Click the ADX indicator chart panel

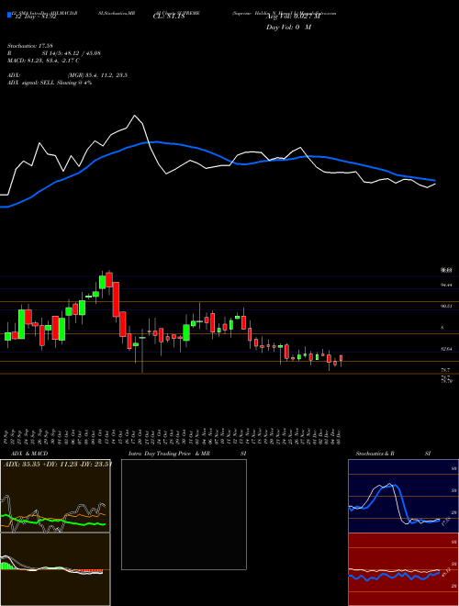(x=55, y=496)
